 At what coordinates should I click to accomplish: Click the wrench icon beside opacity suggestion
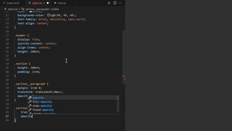tap(30, 98)
